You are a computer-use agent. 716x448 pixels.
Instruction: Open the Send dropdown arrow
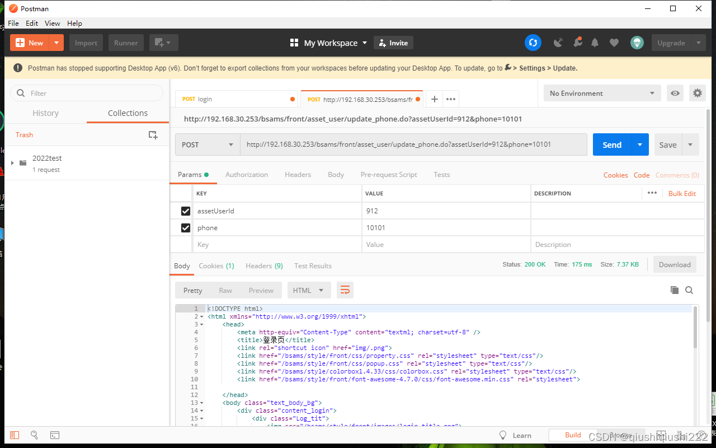640,144
